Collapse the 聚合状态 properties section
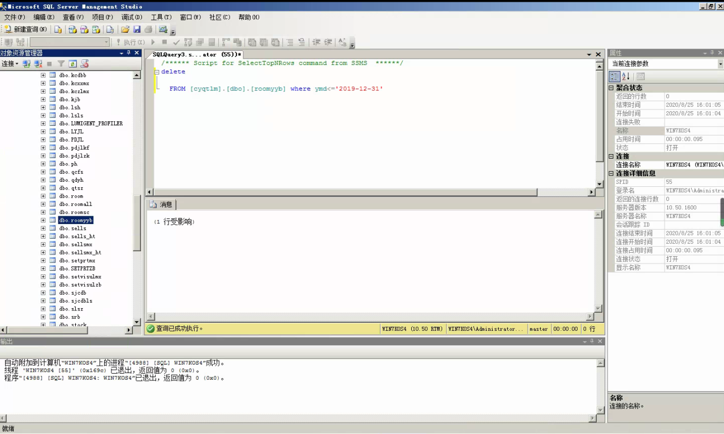This screenshot has height=434, width=724. pos(611,88)
